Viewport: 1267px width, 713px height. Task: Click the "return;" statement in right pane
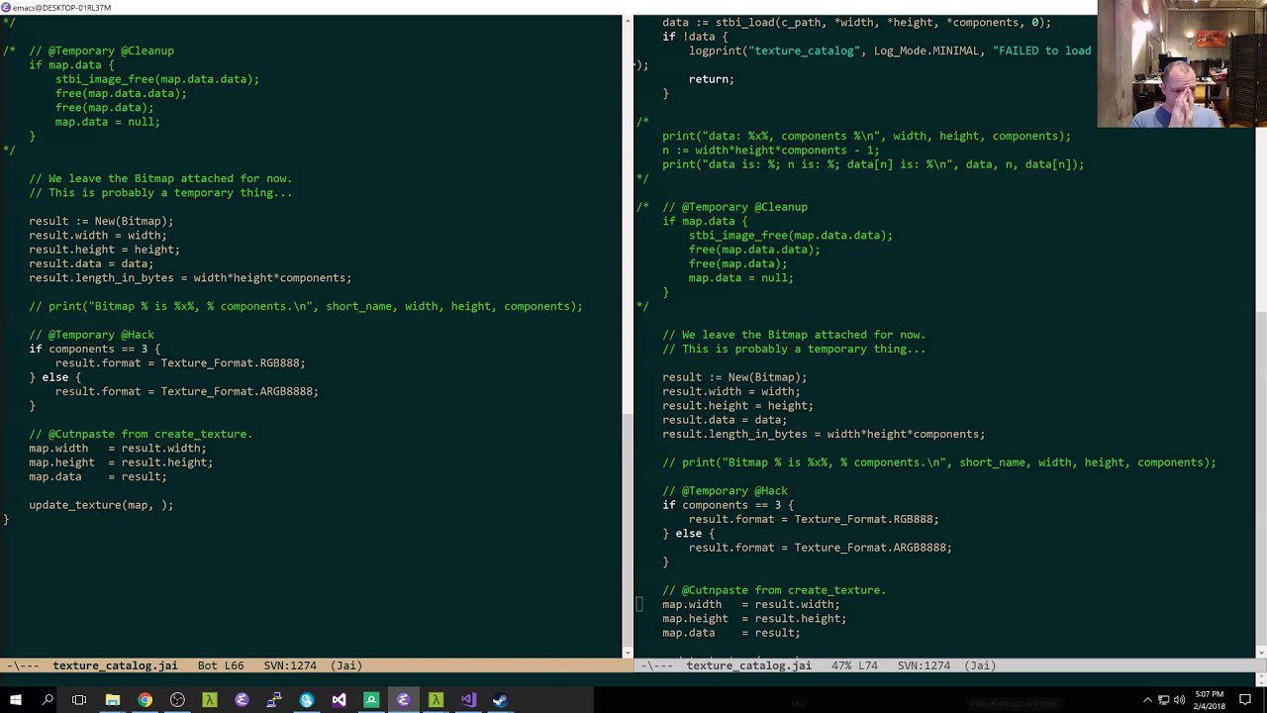coord(712,79)
